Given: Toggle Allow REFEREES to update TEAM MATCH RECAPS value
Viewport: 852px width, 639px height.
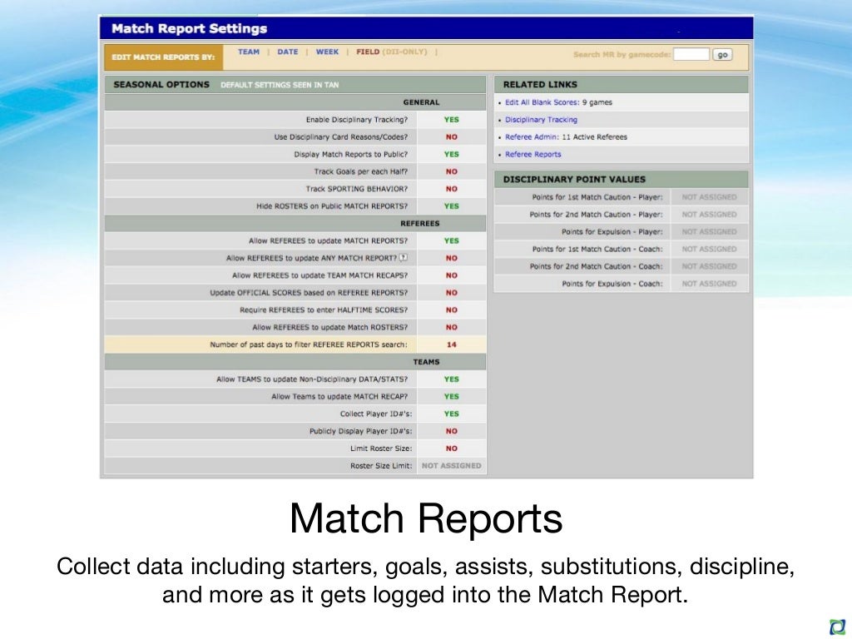Looking at the screenshot, I should point(451,275).
